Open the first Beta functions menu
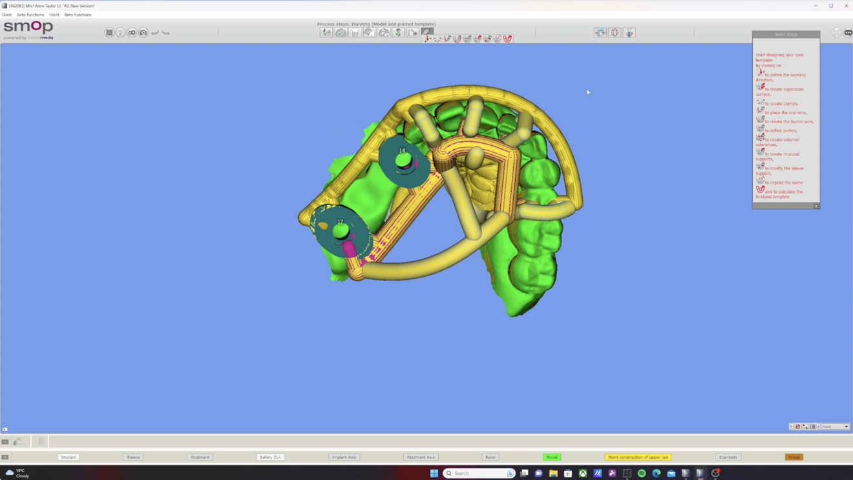The width and height of the screenshot is (853, 480). coord(30,15)
